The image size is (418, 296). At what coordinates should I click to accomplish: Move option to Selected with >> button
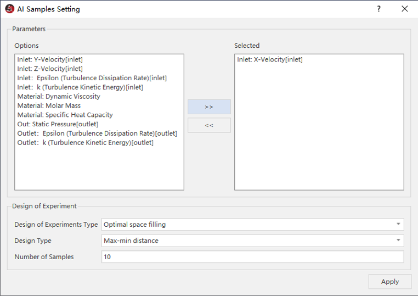[x=209, y=107]
